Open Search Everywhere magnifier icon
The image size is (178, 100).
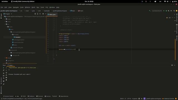point(174,11)
